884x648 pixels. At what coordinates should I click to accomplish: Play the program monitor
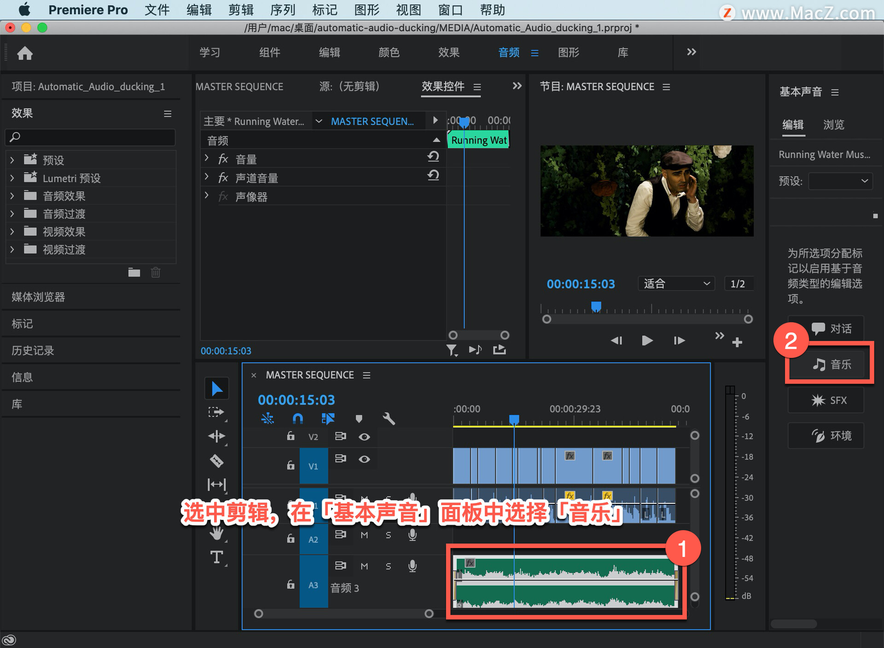[x=647, y=341]
